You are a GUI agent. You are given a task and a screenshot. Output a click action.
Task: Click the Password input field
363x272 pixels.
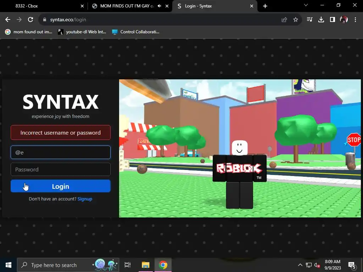[61, 170]
